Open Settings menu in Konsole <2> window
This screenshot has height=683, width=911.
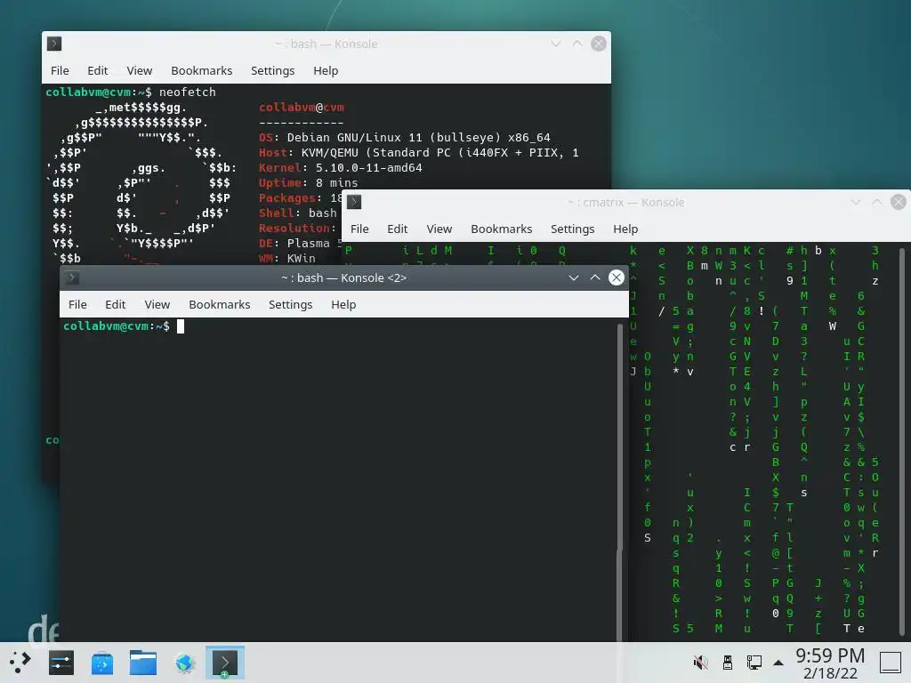tap(291, 304)
